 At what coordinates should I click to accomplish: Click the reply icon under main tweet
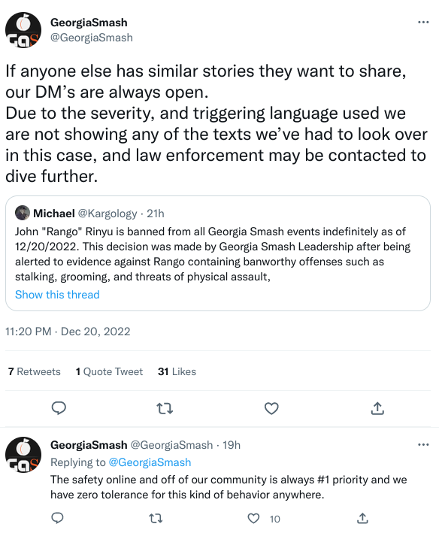click(59, 408)
